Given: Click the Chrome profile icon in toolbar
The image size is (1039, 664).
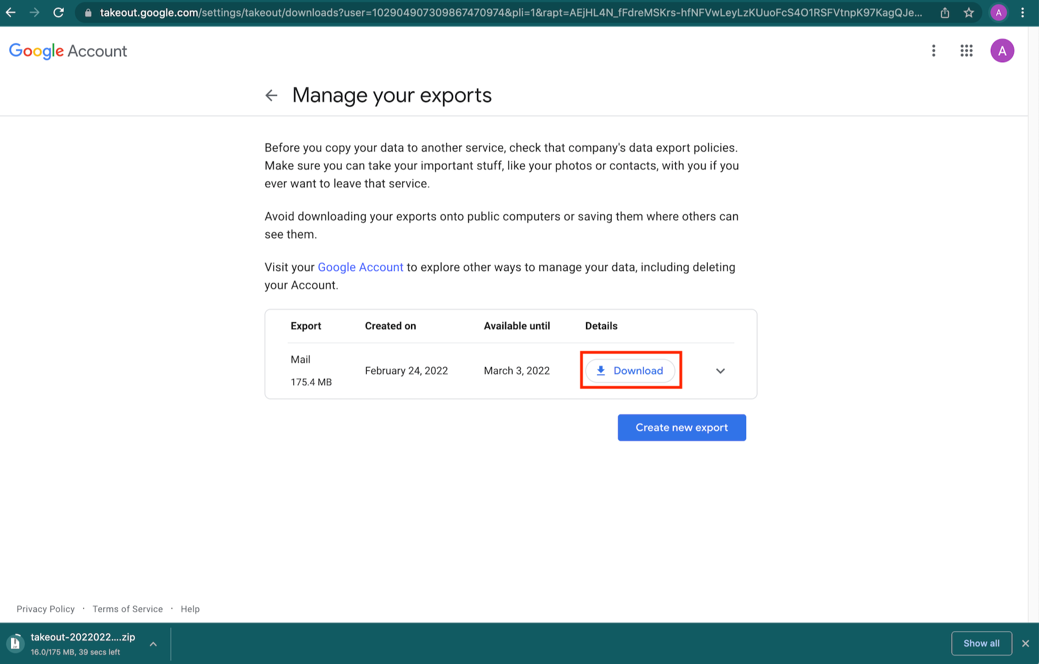Looking at the screenshot, I should point(998,13).
